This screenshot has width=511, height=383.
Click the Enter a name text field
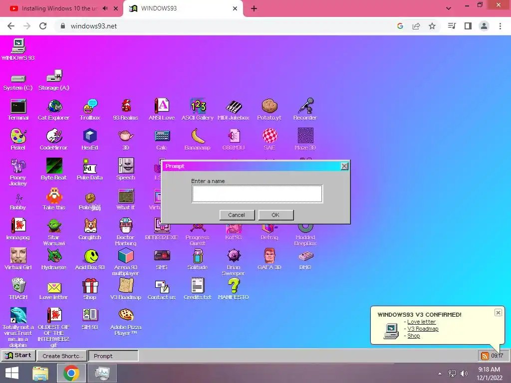pyautogui.click(x=257, y=194)
